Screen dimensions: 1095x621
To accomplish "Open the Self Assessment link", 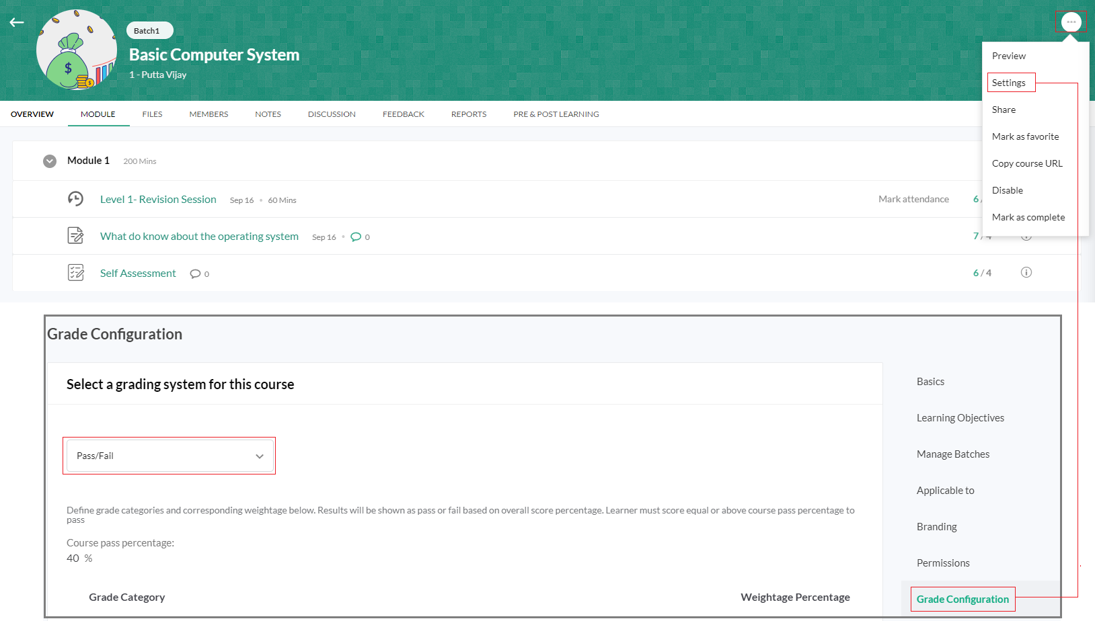I will click(138, 274).
